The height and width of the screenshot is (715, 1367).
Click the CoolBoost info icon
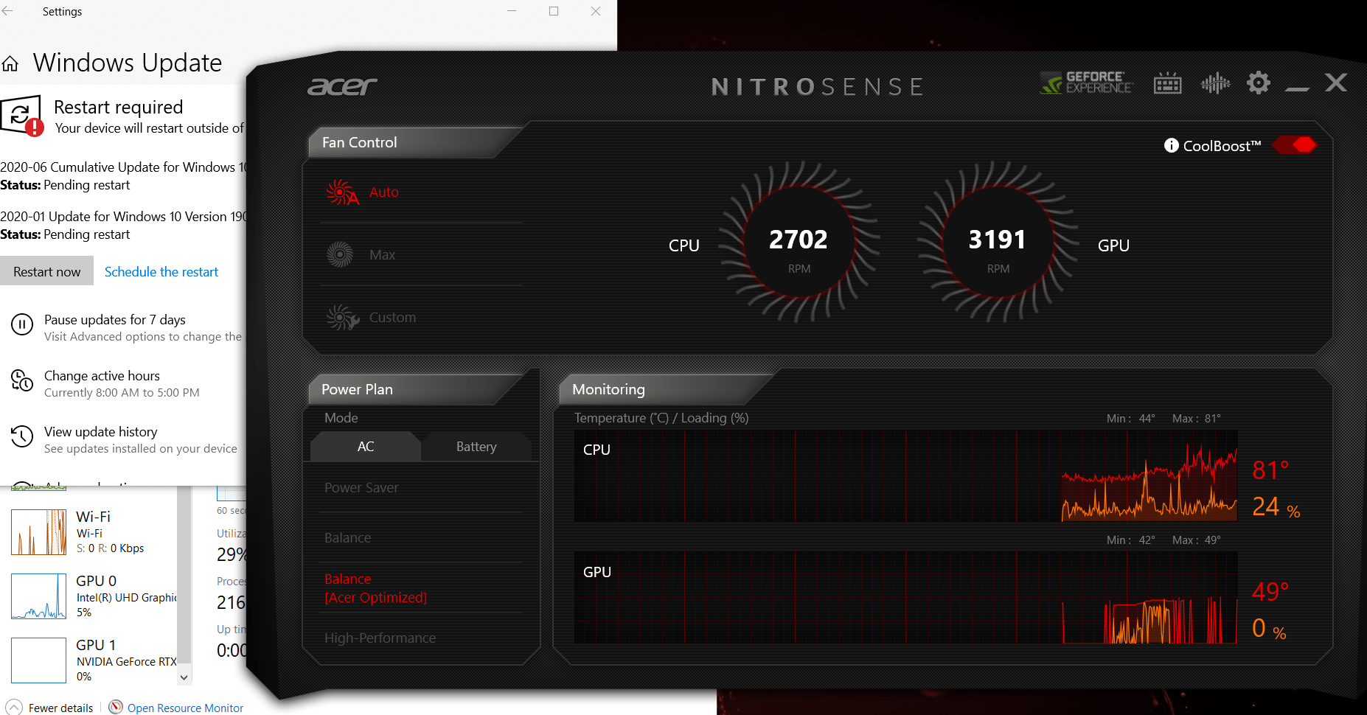click(x=1171, y=145)
